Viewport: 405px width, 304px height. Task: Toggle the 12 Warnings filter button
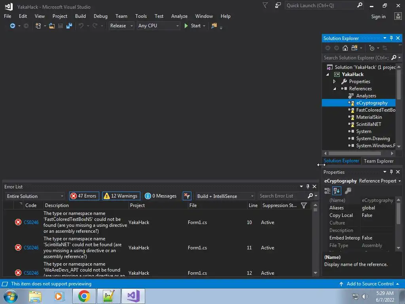[121, 196]
